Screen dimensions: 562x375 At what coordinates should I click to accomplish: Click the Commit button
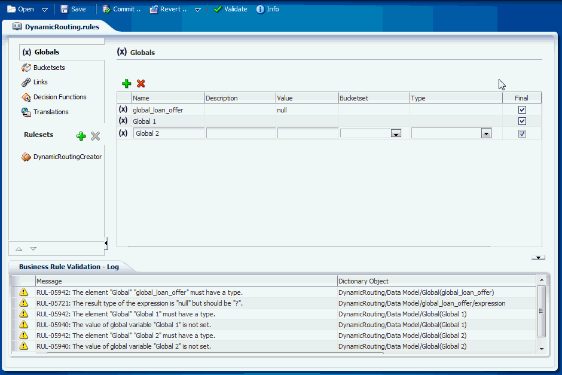pos(122,9)
